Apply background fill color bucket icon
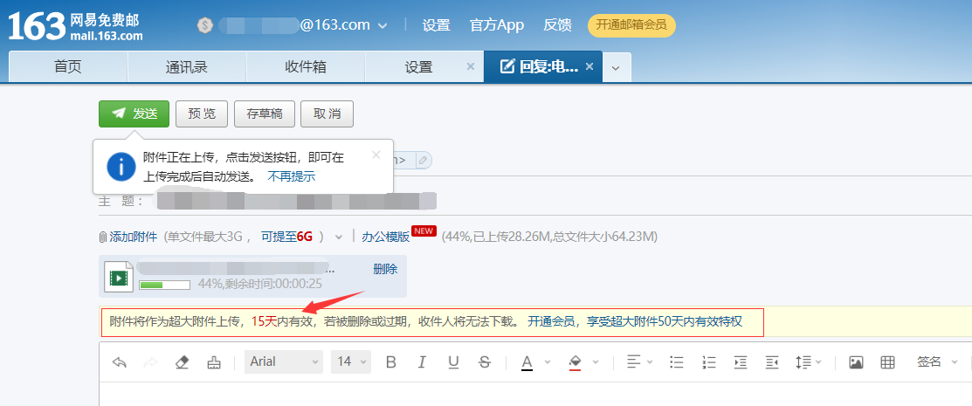972x406 pixels. [x=575, y=362]
